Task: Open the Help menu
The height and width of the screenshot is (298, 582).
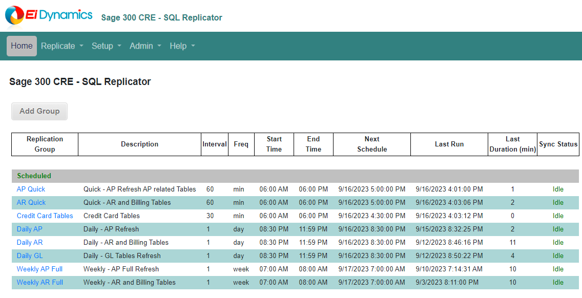Action: (x=182, y=46)
